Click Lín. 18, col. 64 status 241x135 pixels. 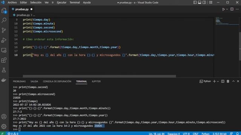point(157,133)
